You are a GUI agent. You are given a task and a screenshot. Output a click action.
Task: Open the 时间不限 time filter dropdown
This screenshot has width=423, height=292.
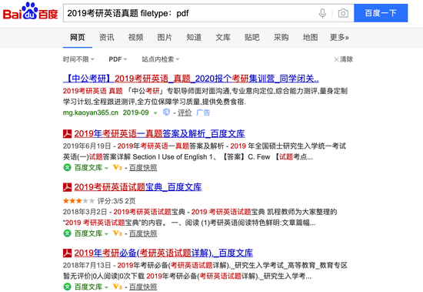tap(78, 59)
